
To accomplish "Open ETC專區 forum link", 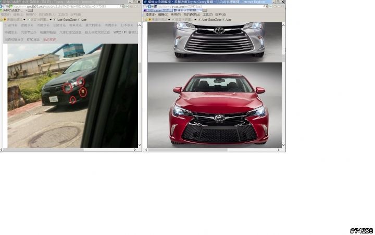I will [x=33, y=40].
